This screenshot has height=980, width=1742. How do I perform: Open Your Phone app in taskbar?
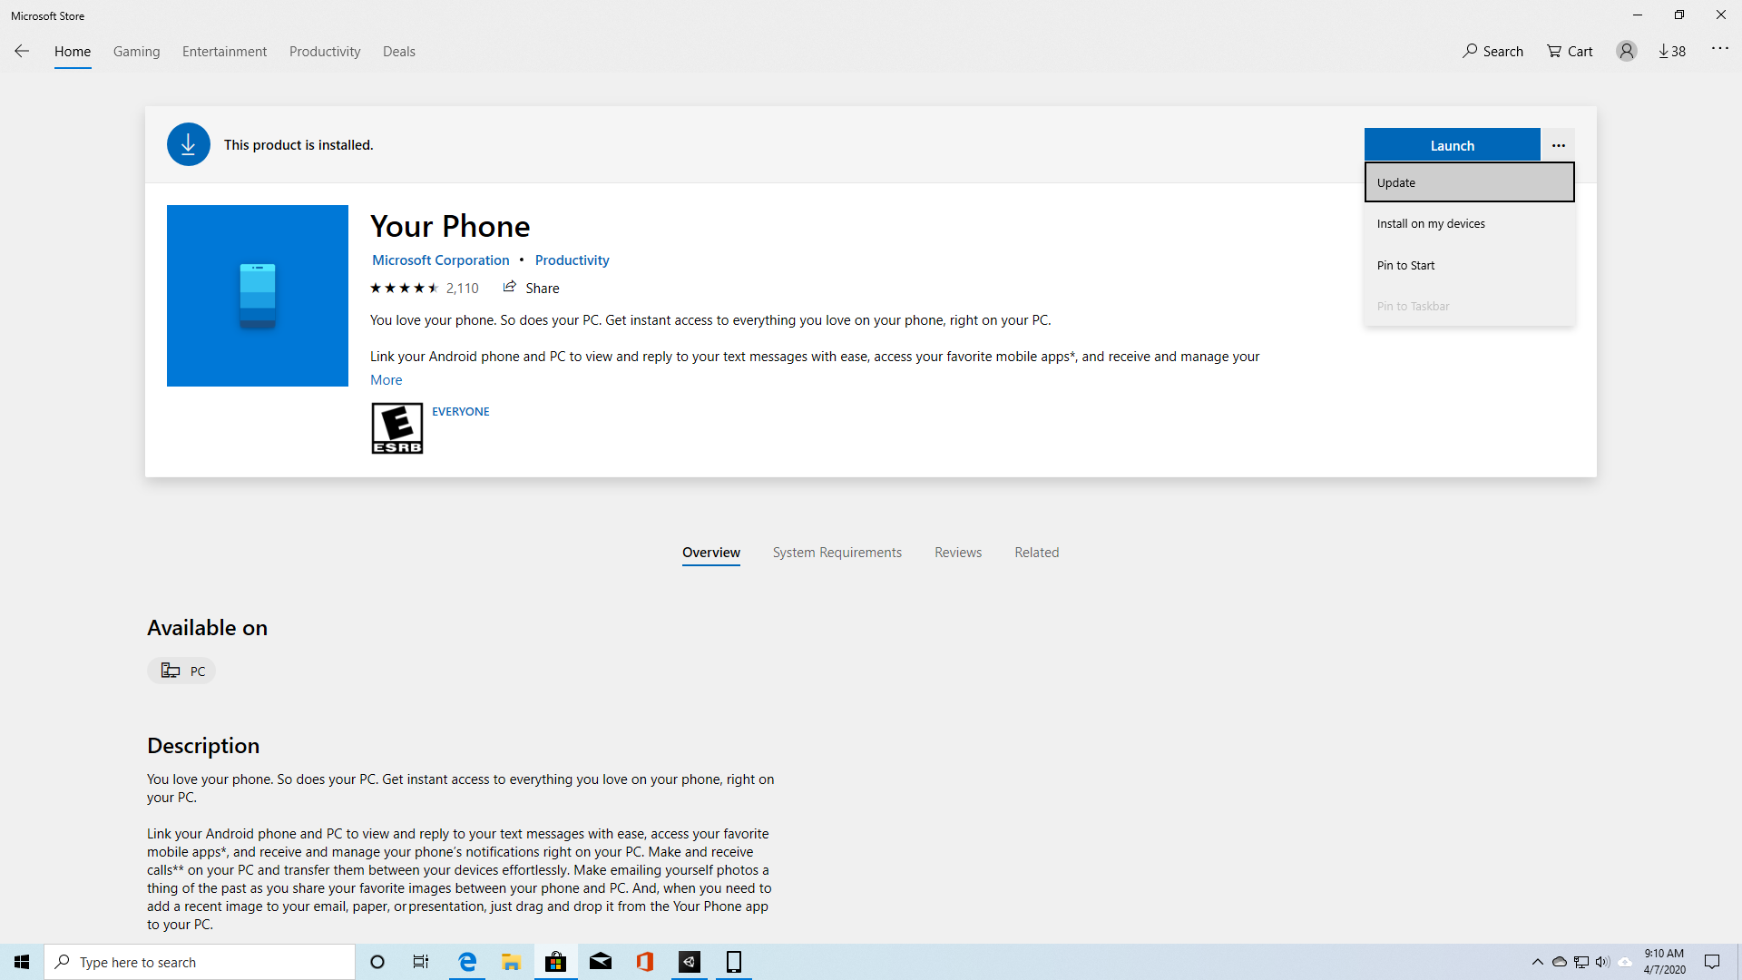pyautogui.click(x=734, y=962)
